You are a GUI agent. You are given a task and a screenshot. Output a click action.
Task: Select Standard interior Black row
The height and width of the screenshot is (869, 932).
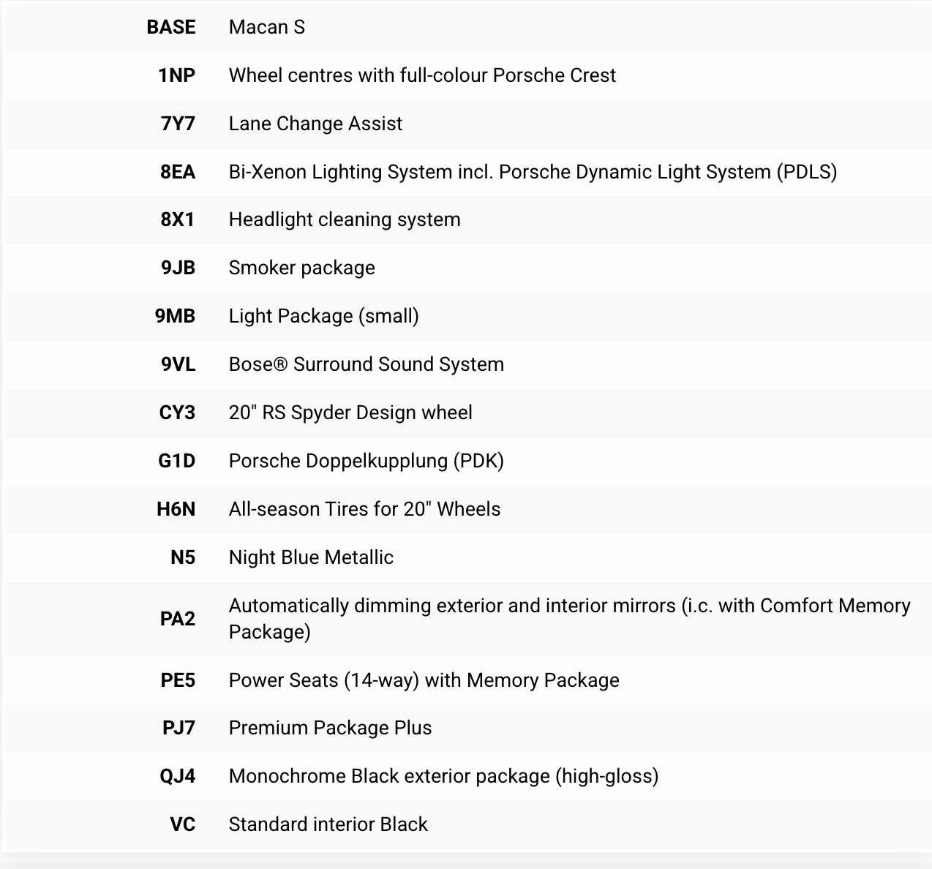coord(468,824)
